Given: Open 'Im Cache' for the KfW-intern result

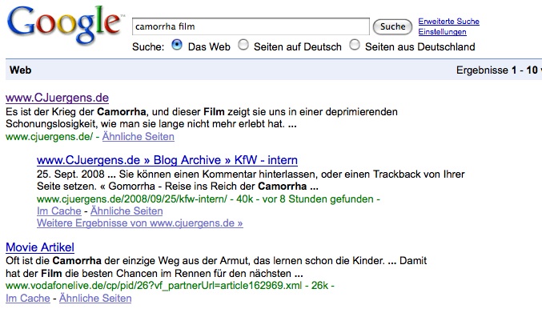Looking at the screenshot, I should click(59, 211).
